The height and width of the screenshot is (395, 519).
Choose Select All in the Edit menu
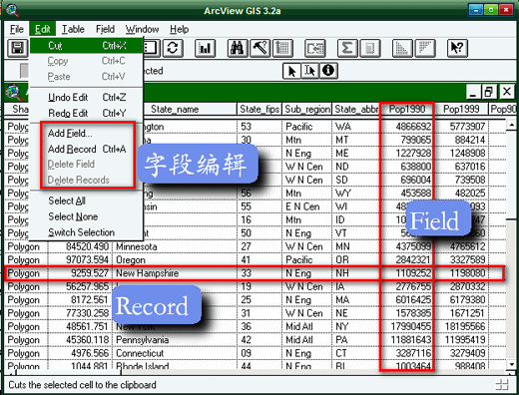[x=87, y=200]
